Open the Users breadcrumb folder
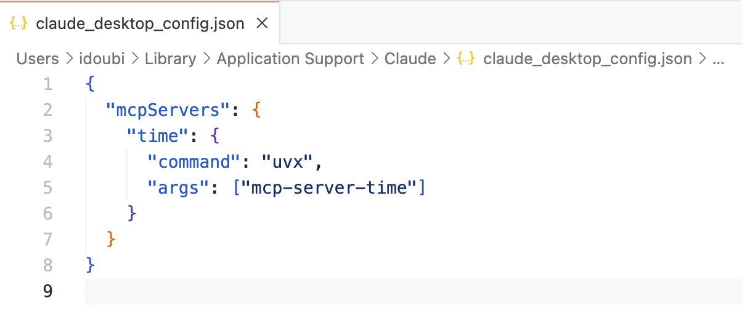Viewport: 742px width, 317px height. (x=37, y=59)
